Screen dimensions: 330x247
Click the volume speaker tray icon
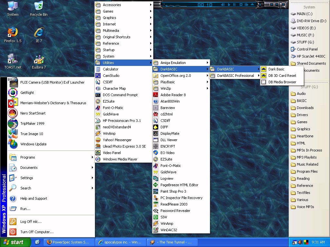click(300, 242)
